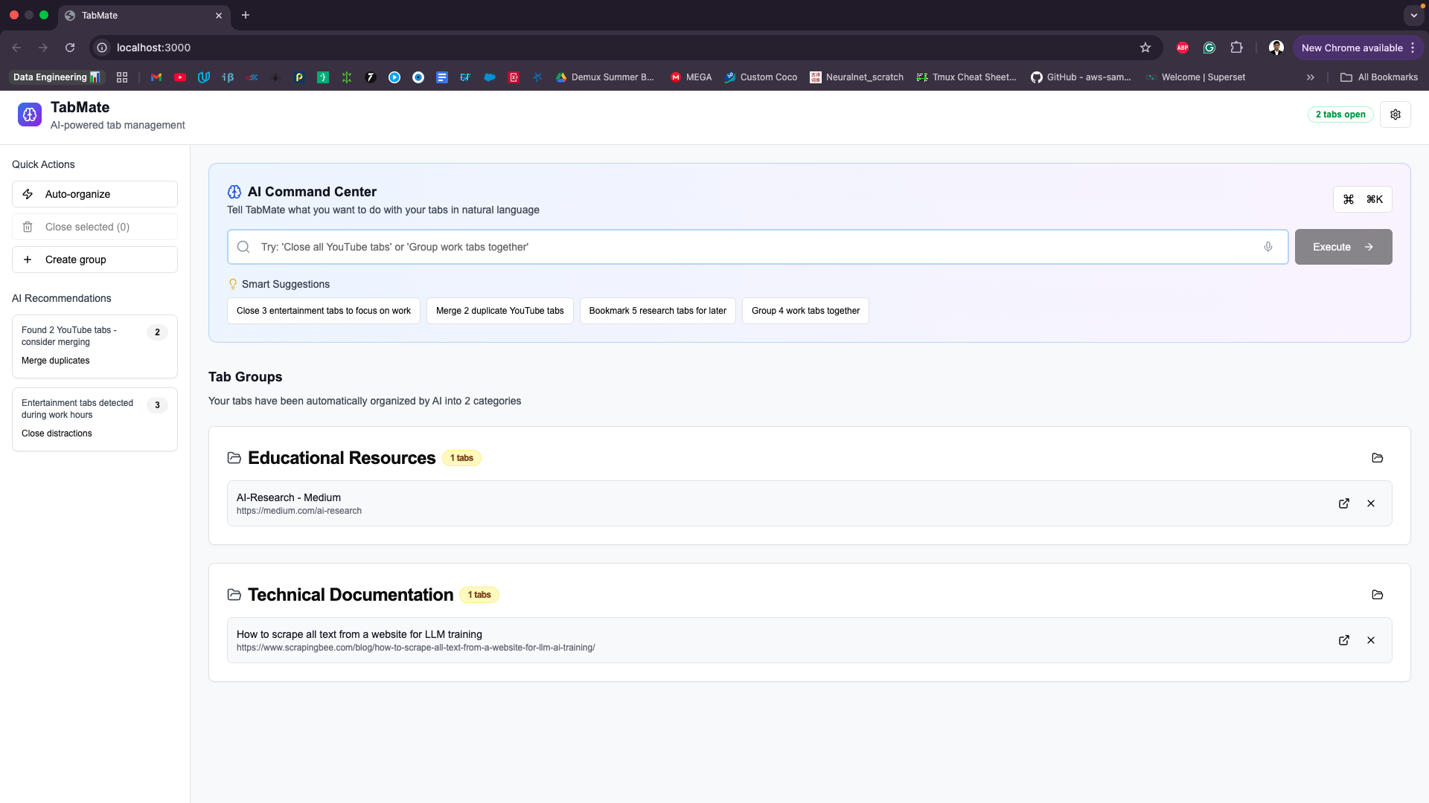Open scraping article in new window
Viewport: 1429px width, 803px height.
(1343, 640)
